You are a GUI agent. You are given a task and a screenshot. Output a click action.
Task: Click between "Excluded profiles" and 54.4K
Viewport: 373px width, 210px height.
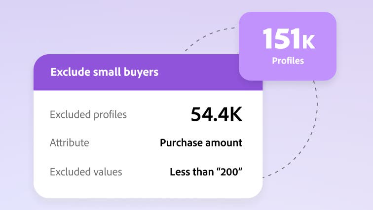point(158,115)
